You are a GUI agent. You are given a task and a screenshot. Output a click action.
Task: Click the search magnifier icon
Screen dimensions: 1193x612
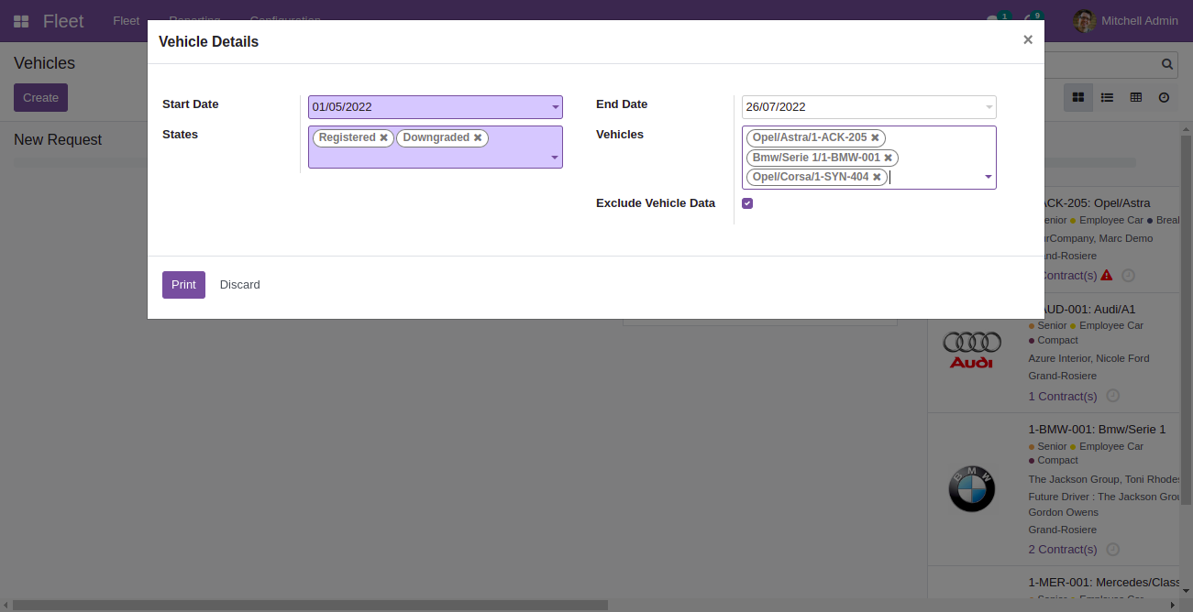(1167, 64)
